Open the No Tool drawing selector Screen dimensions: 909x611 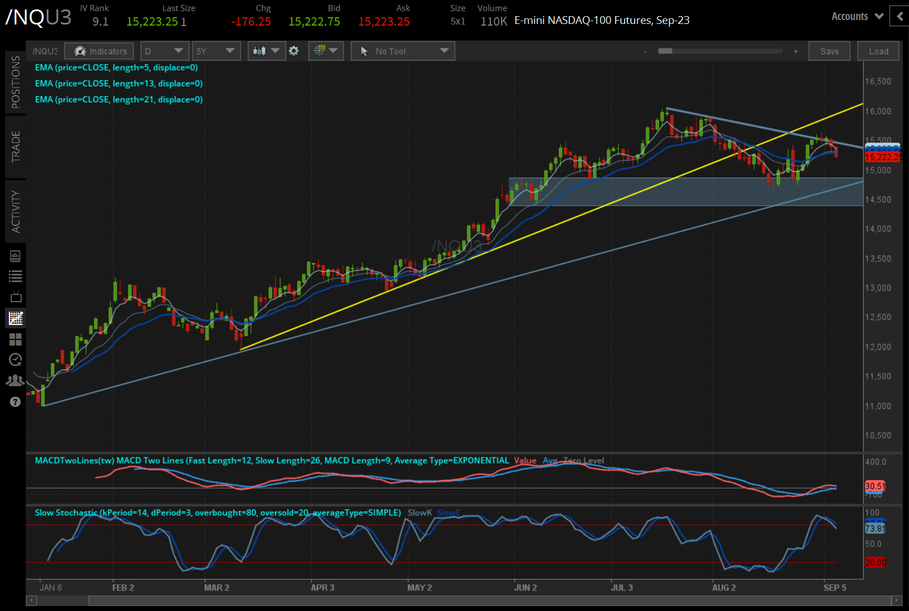click(402, 51)
